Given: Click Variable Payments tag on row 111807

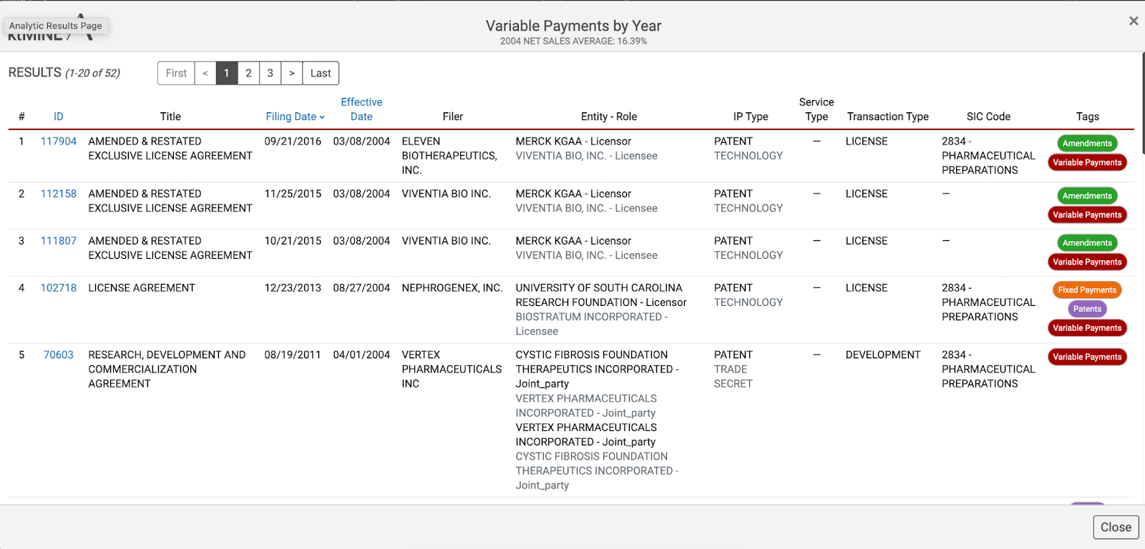Looking at the screenshot, I should click(1087, 262).
